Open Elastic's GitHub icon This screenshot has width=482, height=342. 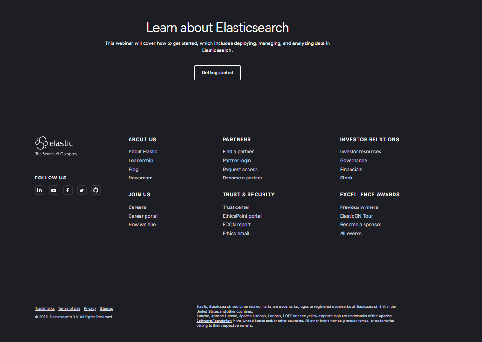click(96, 190)
